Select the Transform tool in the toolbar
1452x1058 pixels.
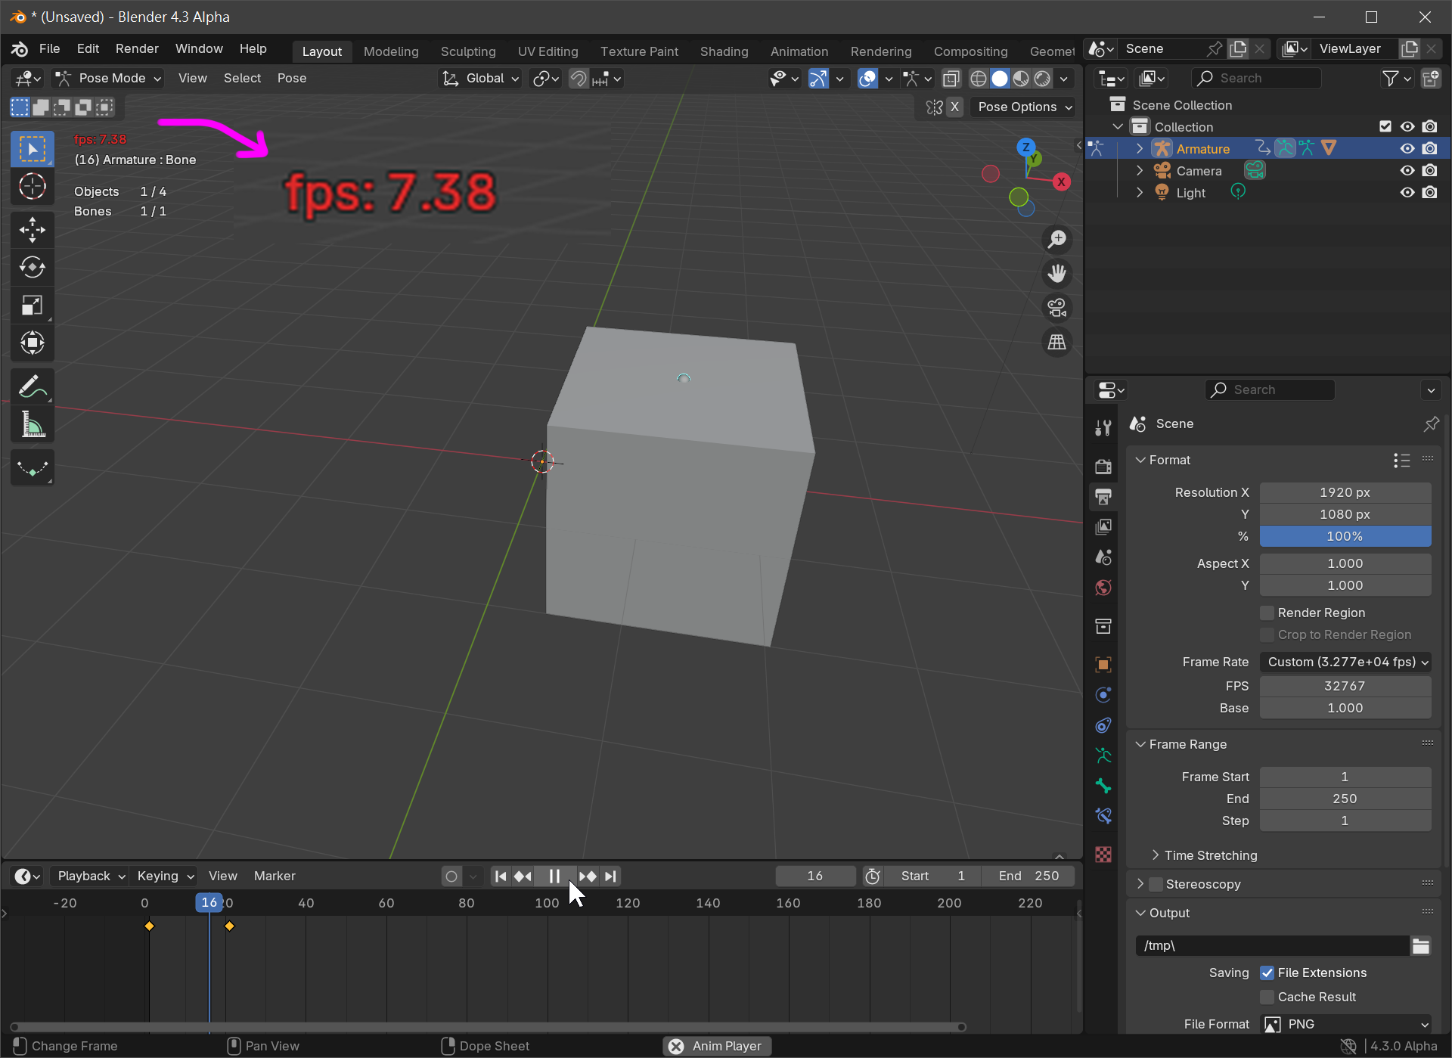point(32,343)
